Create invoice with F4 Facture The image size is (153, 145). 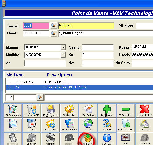point(88,111)
